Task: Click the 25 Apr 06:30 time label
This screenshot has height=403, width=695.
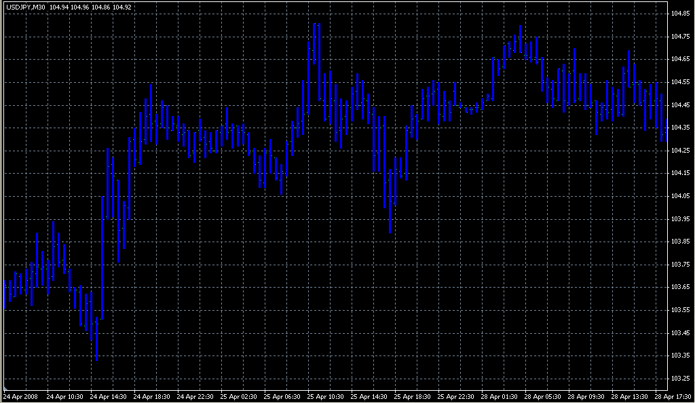Action: click(282, 397)
